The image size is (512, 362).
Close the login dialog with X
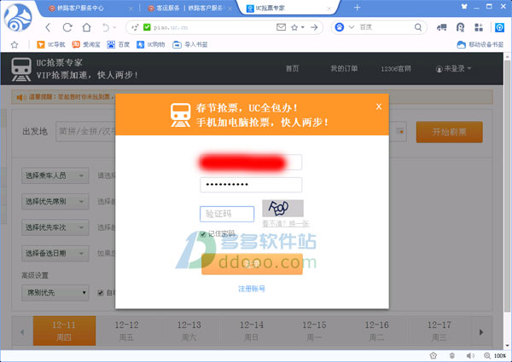[379, 106]
